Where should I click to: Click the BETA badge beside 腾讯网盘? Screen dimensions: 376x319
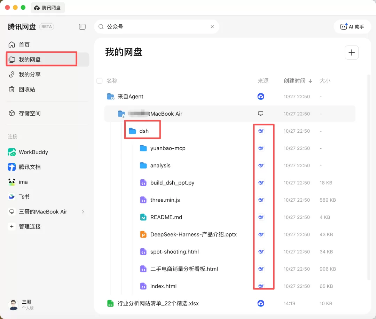pyautogui.click(x=47, y=26)
